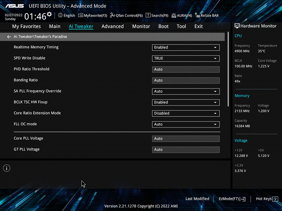Switch to Boot tab
Image resolution: width=282 pixels, height=211 pixels.
[163, 26]
